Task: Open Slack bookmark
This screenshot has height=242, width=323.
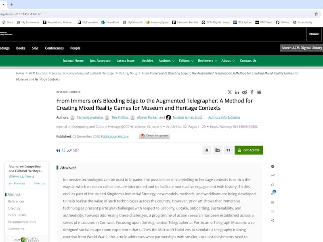Action: pyautogui.click(x=7, y=22)
